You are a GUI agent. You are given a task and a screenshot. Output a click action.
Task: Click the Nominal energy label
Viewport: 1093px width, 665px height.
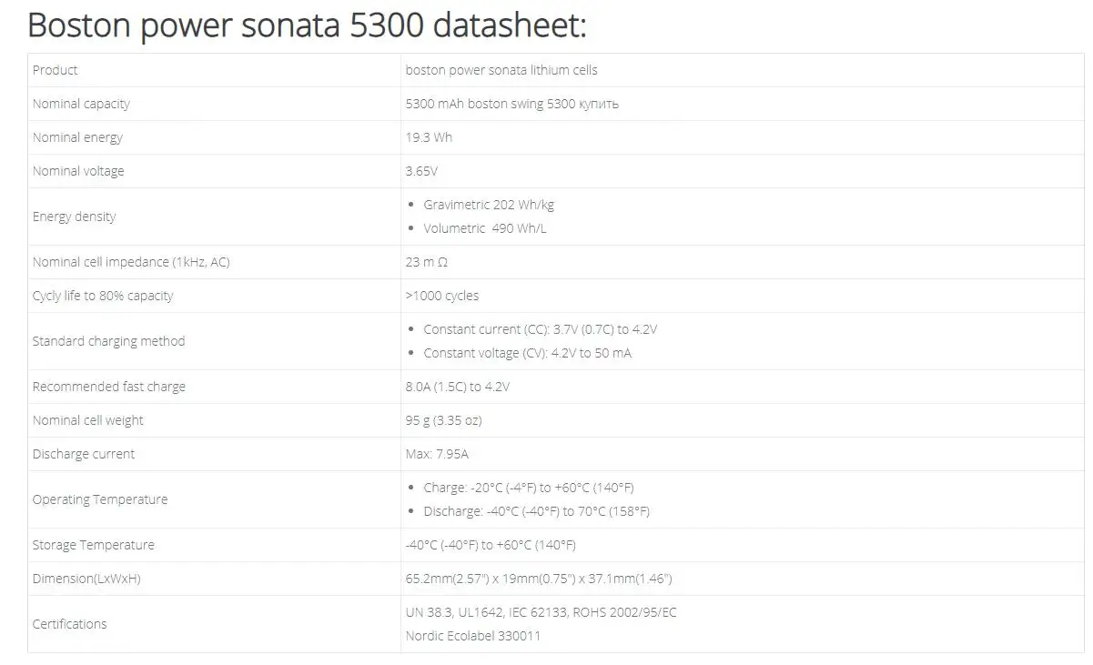click(x=77, y=137)
